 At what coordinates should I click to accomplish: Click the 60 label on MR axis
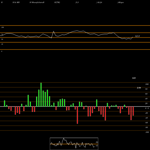[x=146, y=94]
